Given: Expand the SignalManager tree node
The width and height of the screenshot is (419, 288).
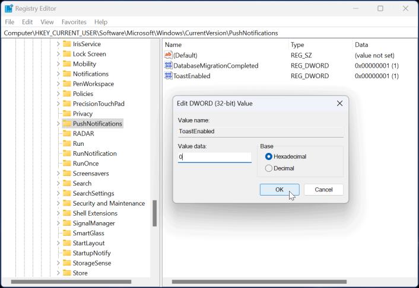Looking at the screenshot, I should pos(58,223).
